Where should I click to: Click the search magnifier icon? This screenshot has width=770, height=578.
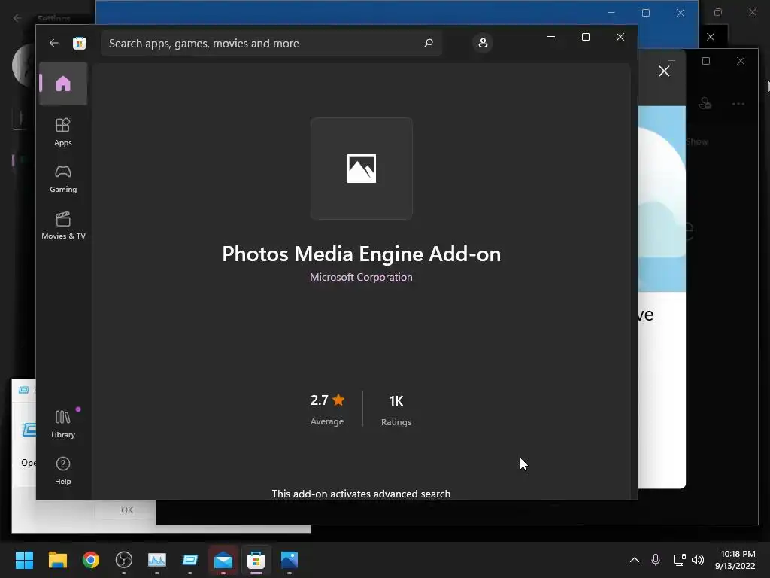pyautogui.click(x=429, y=43)
